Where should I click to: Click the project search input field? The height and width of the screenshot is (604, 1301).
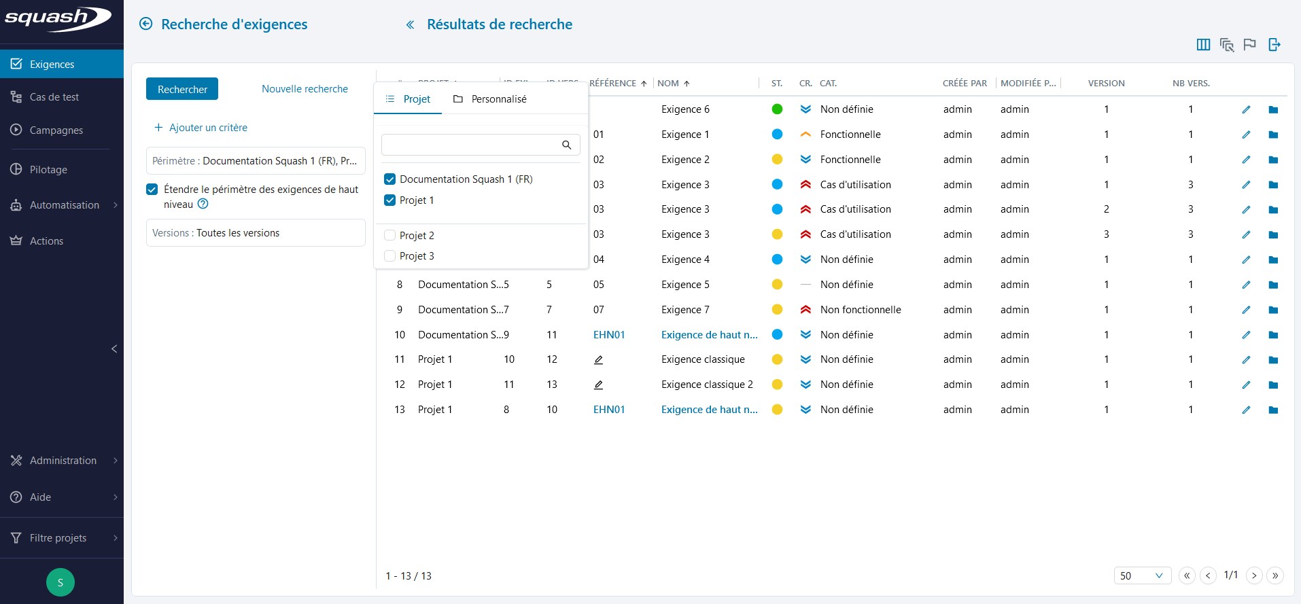click(x=470, y=145)
